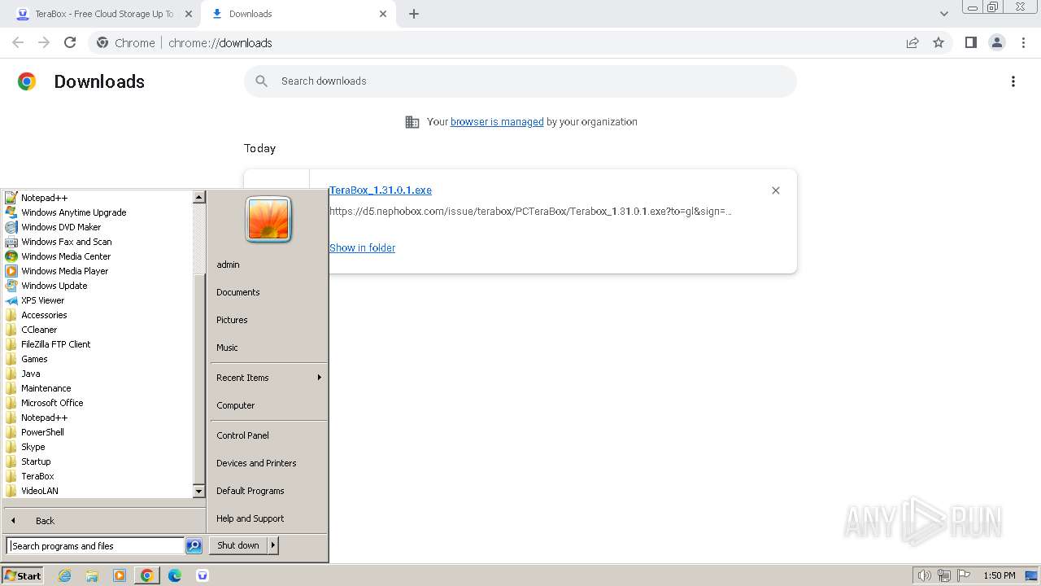Open Internet Explorer from taskbar
The image size is (1041, 586).
(x=64, y=575)
